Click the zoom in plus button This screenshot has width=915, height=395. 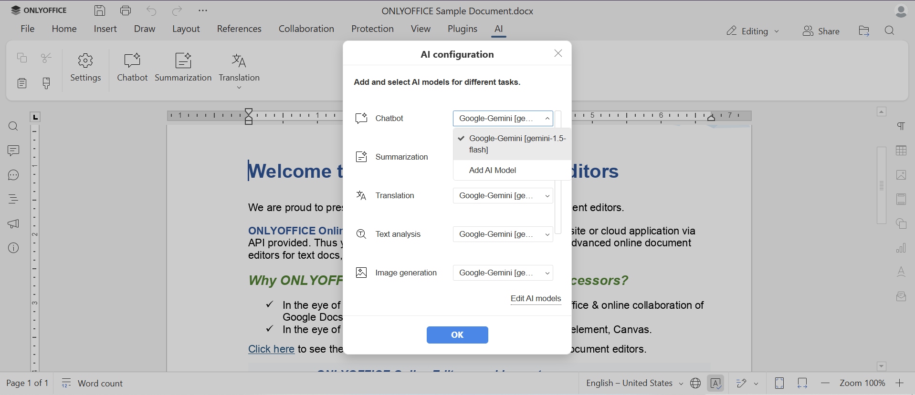900,383
